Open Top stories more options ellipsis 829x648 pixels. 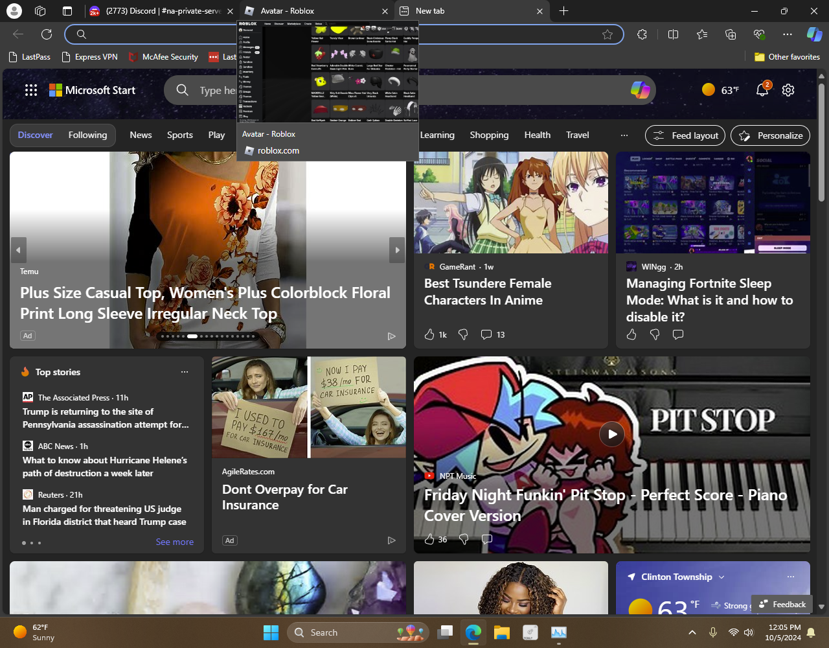185,372
